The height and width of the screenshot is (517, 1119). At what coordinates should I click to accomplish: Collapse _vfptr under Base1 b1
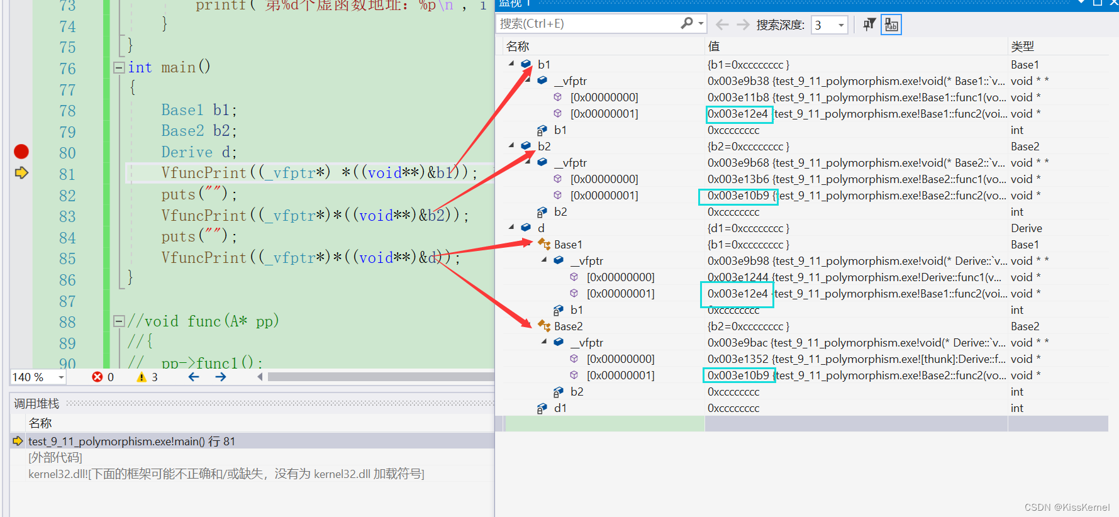point(528,81)
